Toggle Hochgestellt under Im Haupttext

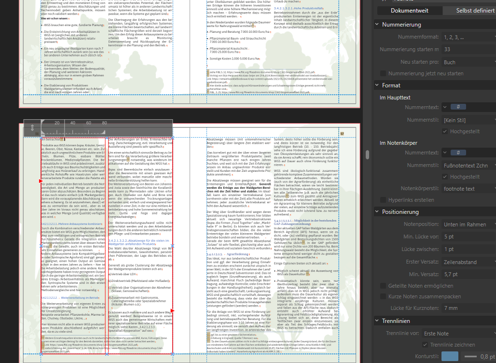pyautogui.click(x=445, y=131)
